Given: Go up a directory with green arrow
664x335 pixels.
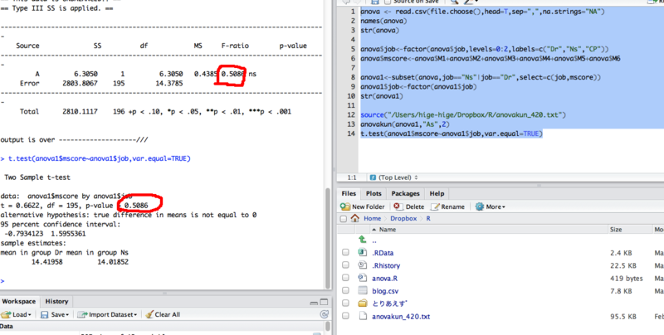Looking at the screenshot, I should click(x=362, y=240).
